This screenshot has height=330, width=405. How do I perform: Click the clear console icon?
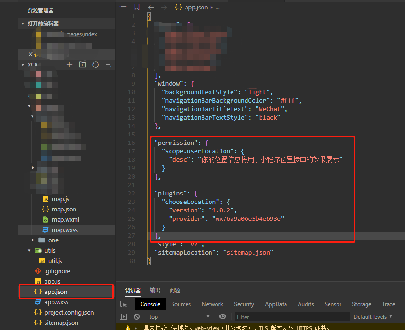pyautogui.click(x=138, y=316)
